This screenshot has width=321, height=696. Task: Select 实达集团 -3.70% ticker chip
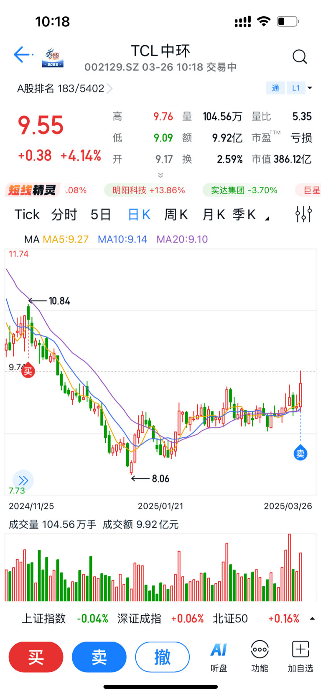pos(244,190)
